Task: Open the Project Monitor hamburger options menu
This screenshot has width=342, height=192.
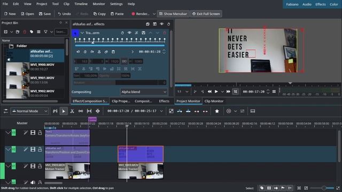Action: 274,92
